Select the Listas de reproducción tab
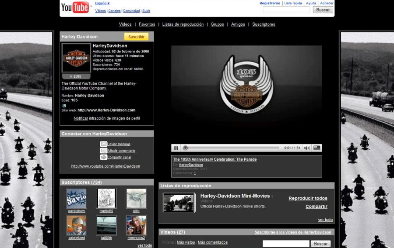The image size is (394, 248). pyautogui.click(x=183, y=24)
